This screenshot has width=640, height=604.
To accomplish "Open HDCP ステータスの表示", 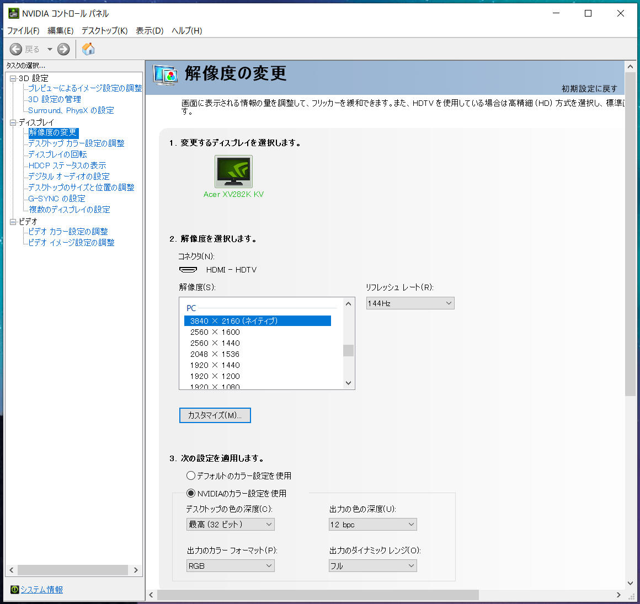I will (67, 165).
